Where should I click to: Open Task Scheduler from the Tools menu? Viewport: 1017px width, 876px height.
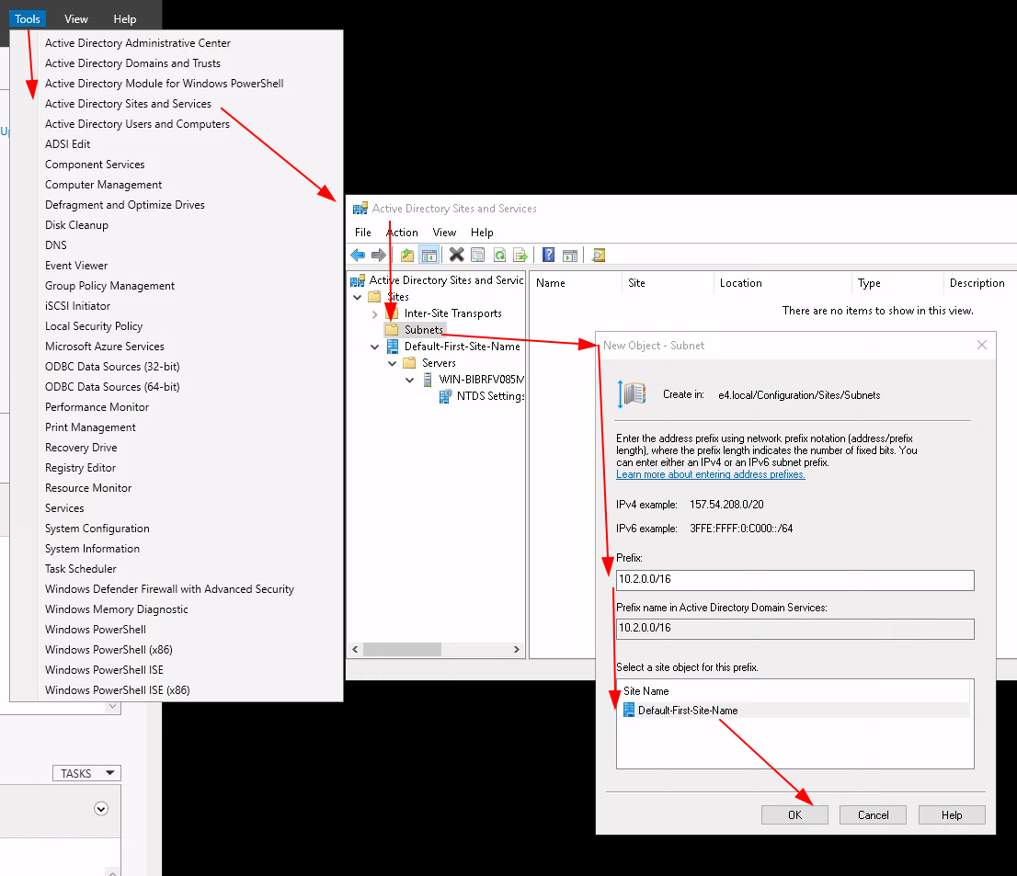80,569
